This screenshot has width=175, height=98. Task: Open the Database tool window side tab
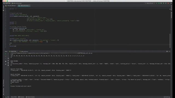tap(171, 15)
